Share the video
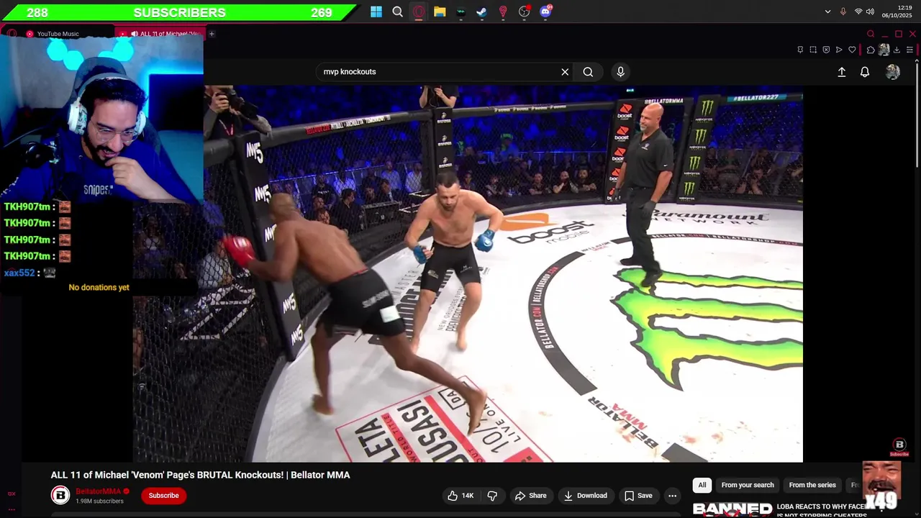Viewport: 921px width, 518px height. [x=530, y=496]
